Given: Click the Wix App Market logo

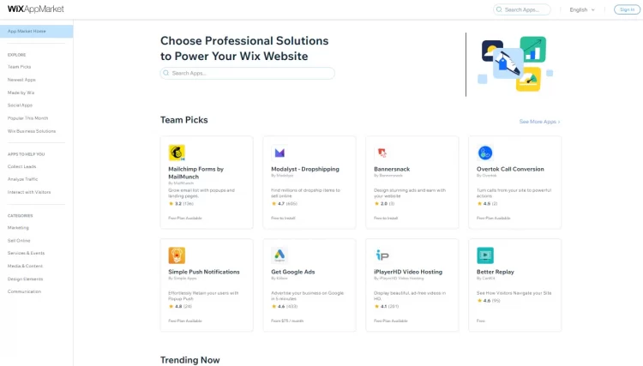Looking at the screenshot, I should (36, 9).
